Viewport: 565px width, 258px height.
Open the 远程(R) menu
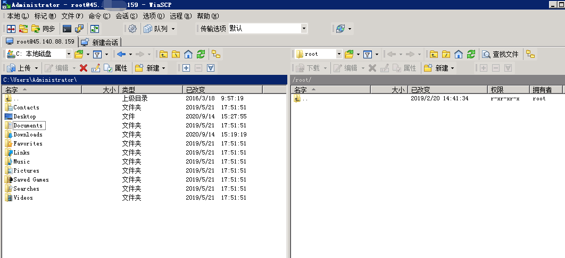click(x=181, y=16)
